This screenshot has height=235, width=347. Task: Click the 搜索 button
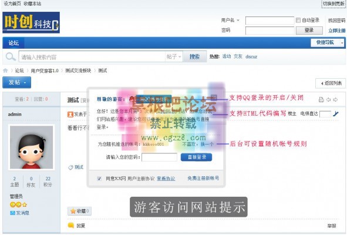coord(195,57)
